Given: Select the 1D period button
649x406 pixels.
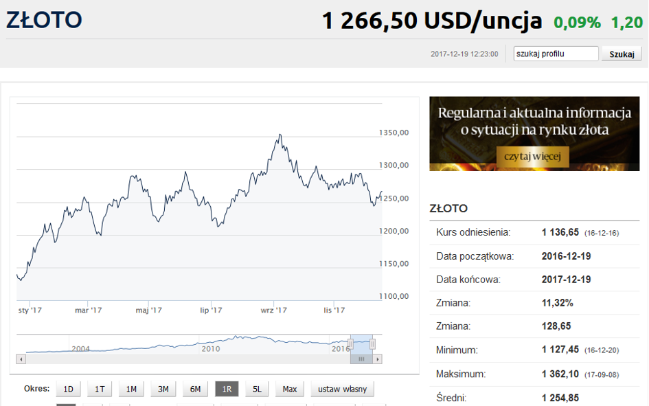Looking at the screenshot, I should click(68, 389).
